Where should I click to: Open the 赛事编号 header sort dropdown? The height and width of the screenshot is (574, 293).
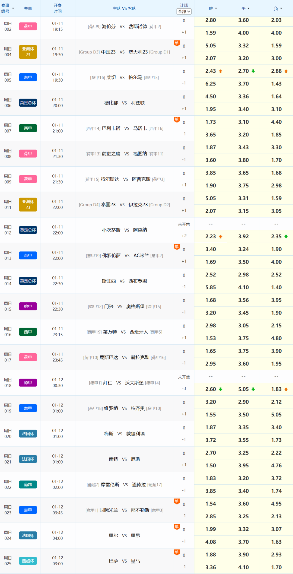(13, 8)
